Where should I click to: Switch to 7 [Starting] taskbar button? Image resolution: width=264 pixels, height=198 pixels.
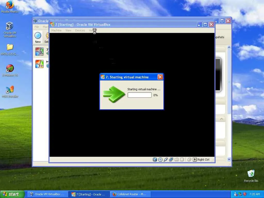(x=89, y=194)
